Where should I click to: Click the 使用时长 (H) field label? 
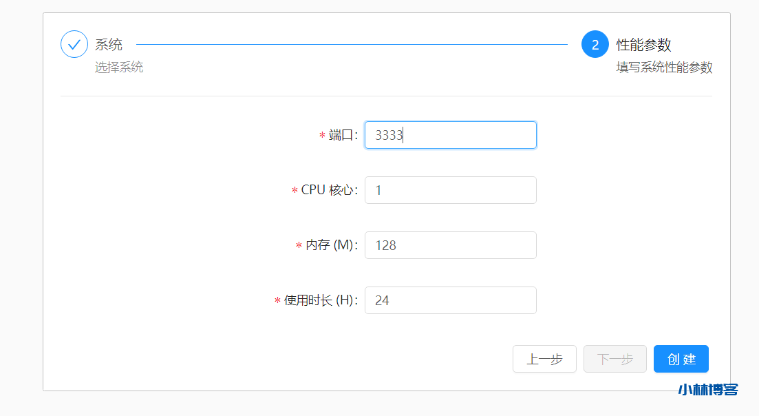320,300
